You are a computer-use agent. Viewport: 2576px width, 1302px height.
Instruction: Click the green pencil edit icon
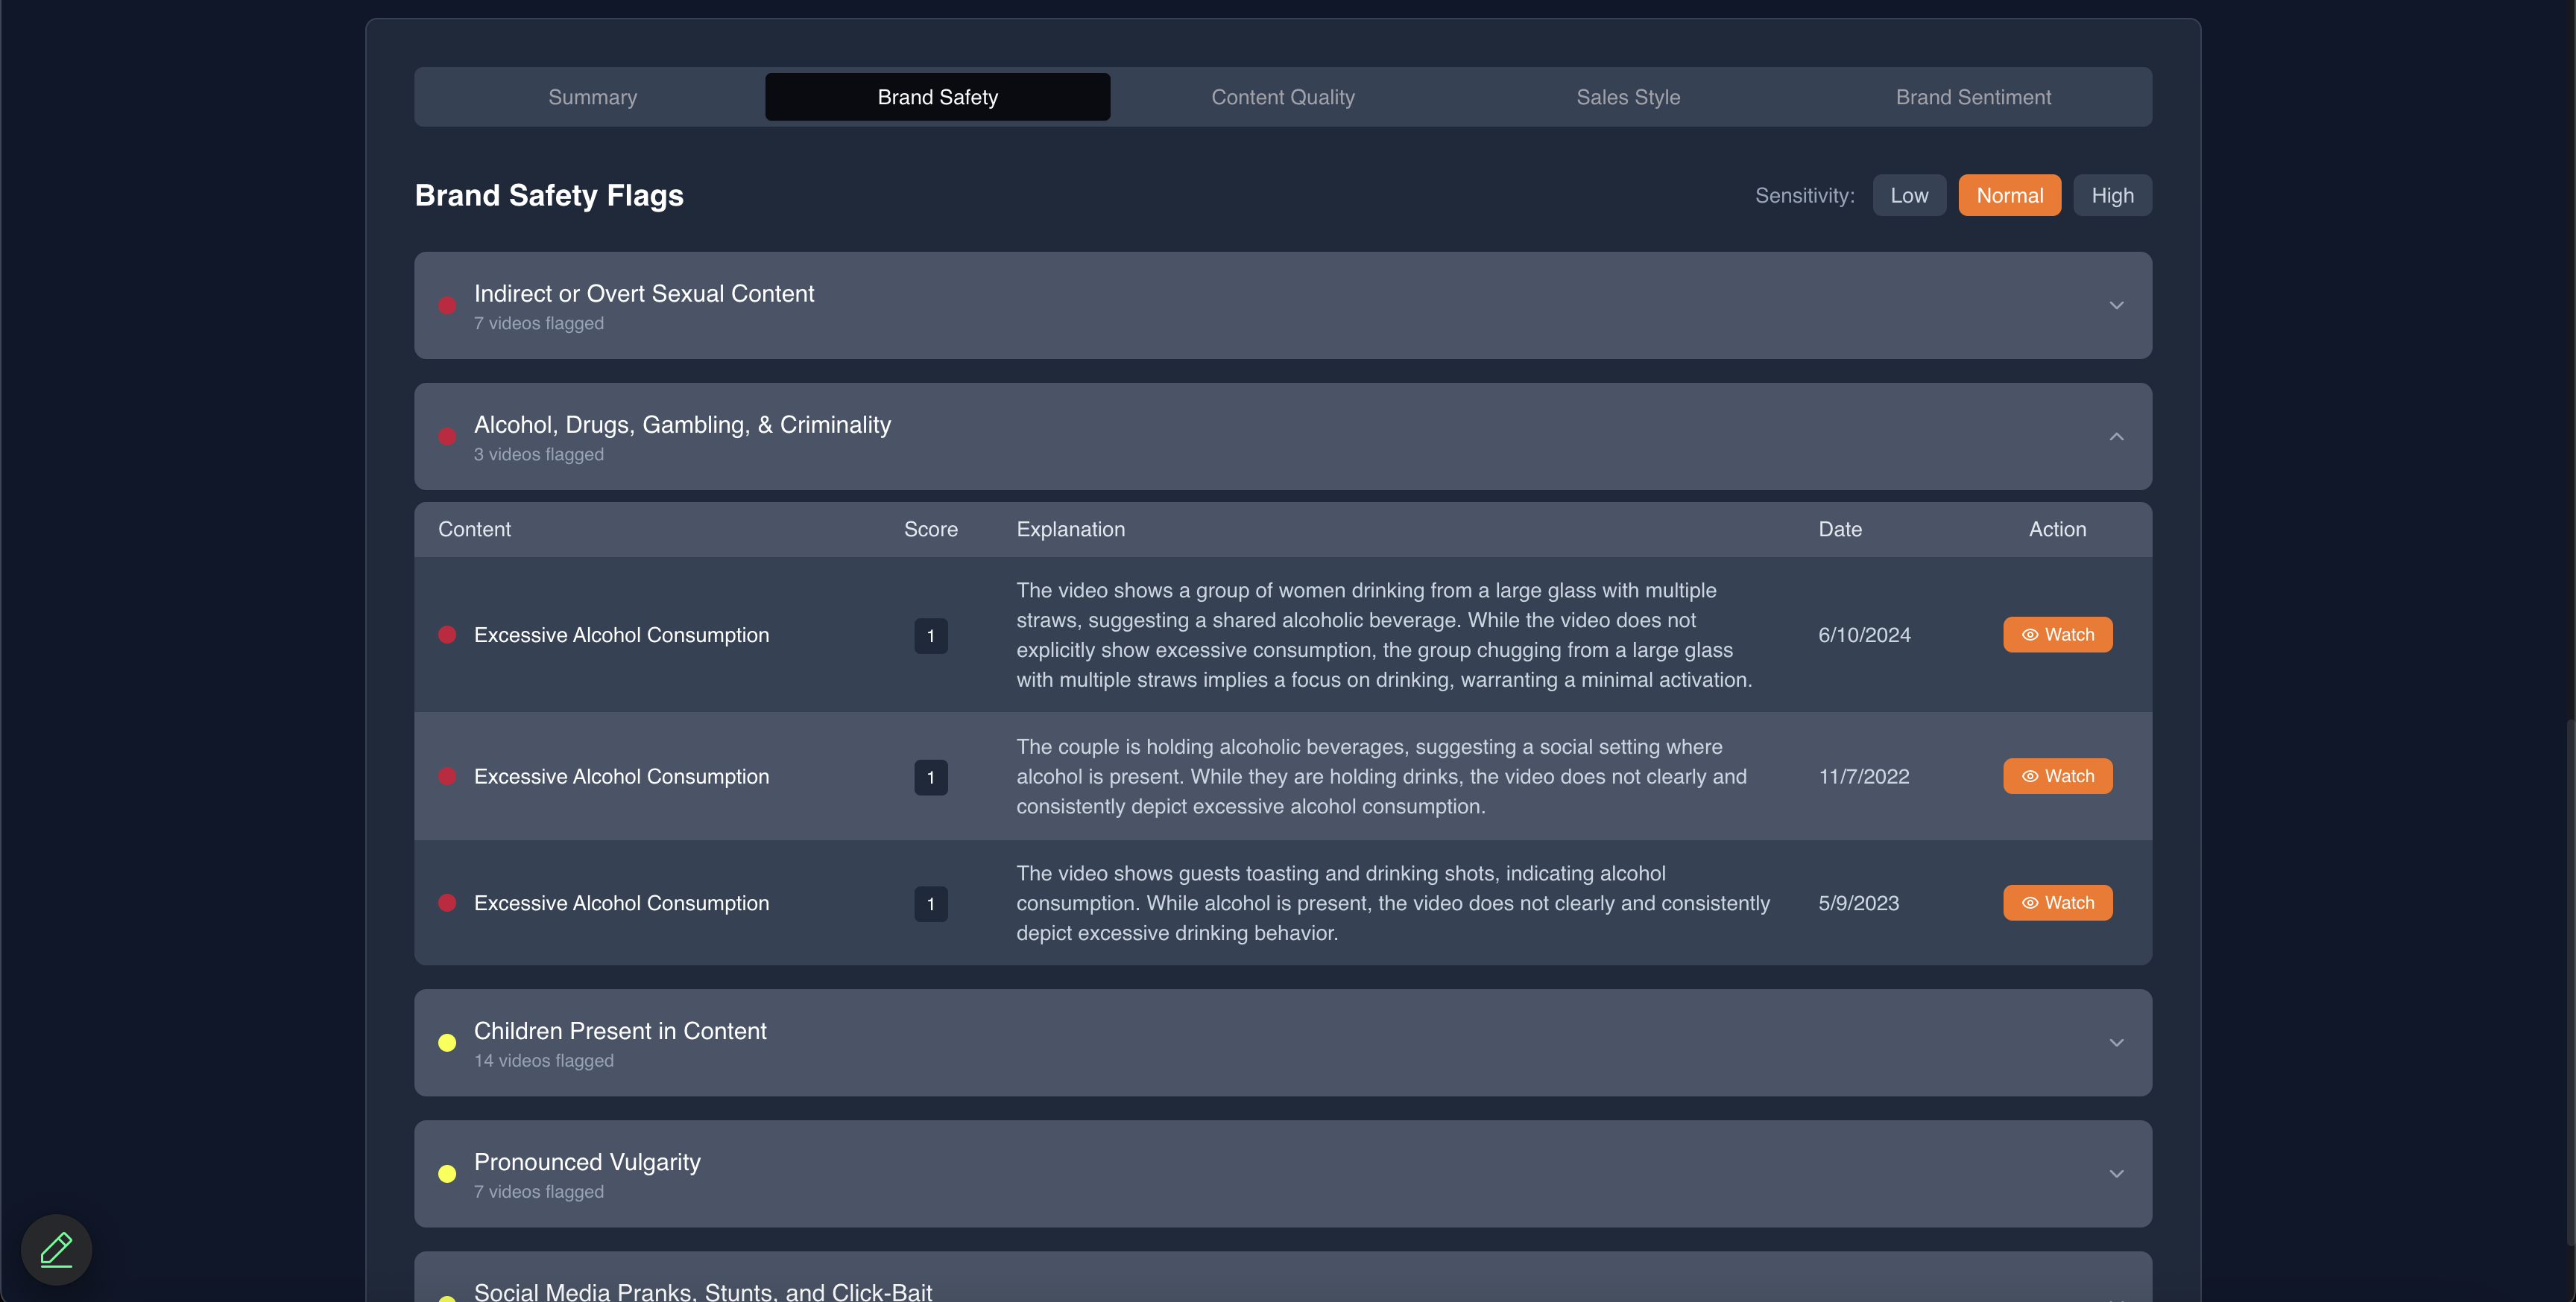pos(56,1249)
